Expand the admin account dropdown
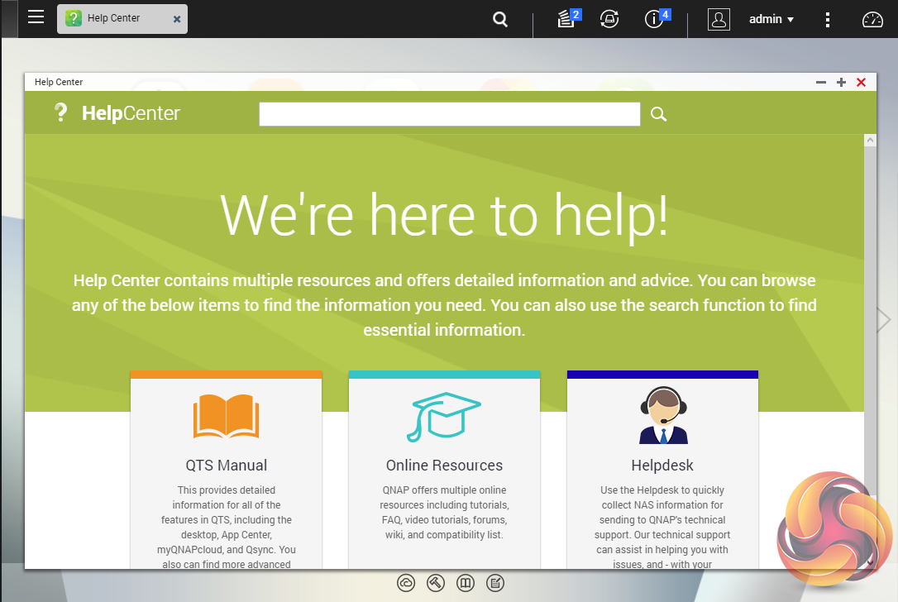This screenshot has height=602, width=898. [x=771, y=19]
